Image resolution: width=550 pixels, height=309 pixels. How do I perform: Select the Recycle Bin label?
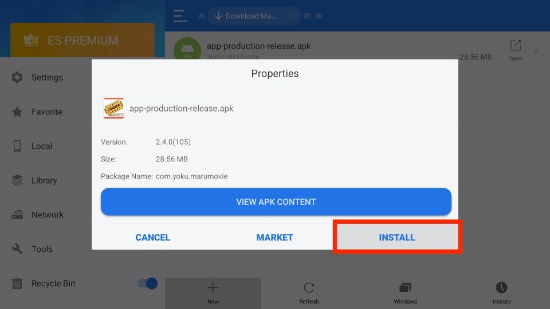(53, 283)
